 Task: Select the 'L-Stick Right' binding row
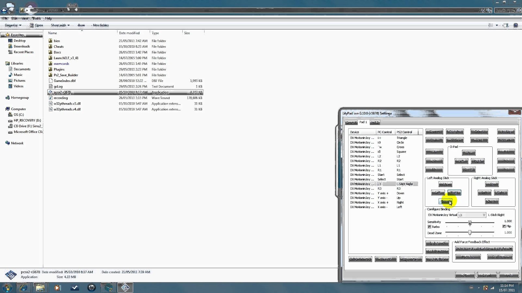383,184
